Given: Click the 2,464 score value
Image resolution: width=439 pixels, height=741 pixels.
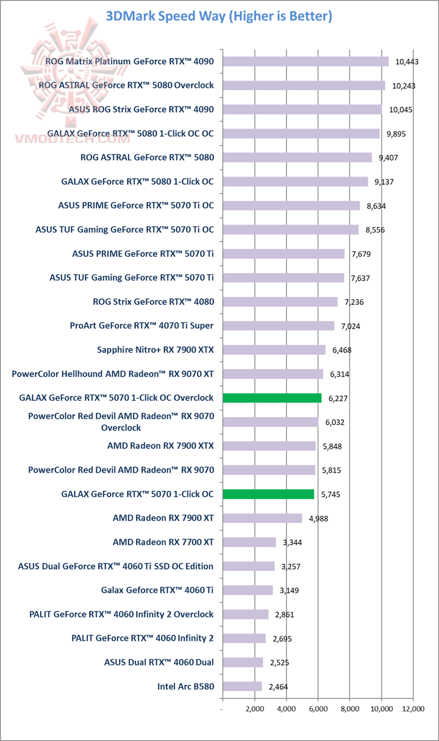Looking at the screenshot, I should pyautogui.click(x=279, y=686).
